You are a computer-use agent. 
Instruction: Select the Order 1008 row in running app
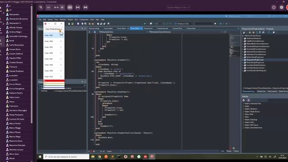(54, 65)
